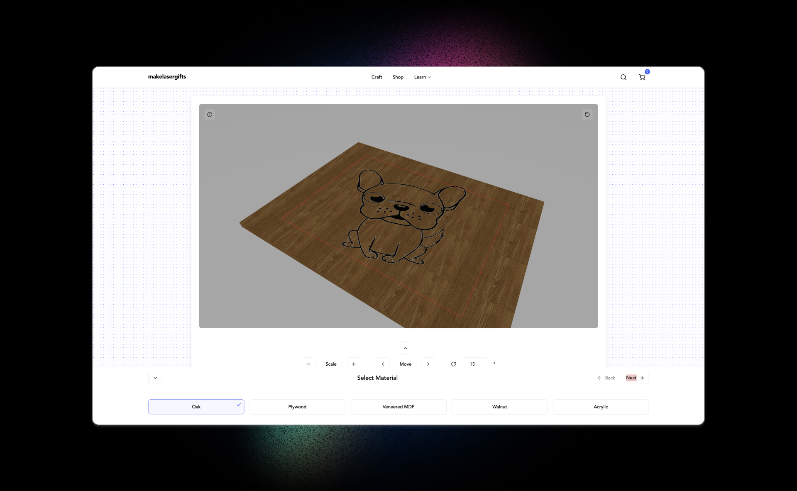Screen dimensions: 797x491
Task: Move the design left with the left arrow
Action: (382, 364)
